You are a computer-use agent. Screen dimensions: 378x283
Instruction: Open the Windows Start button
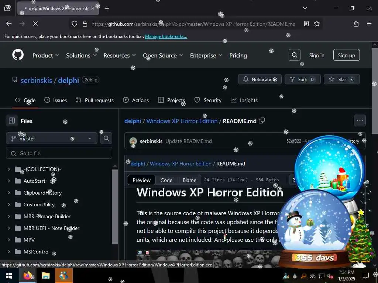[x=9, y=276]
